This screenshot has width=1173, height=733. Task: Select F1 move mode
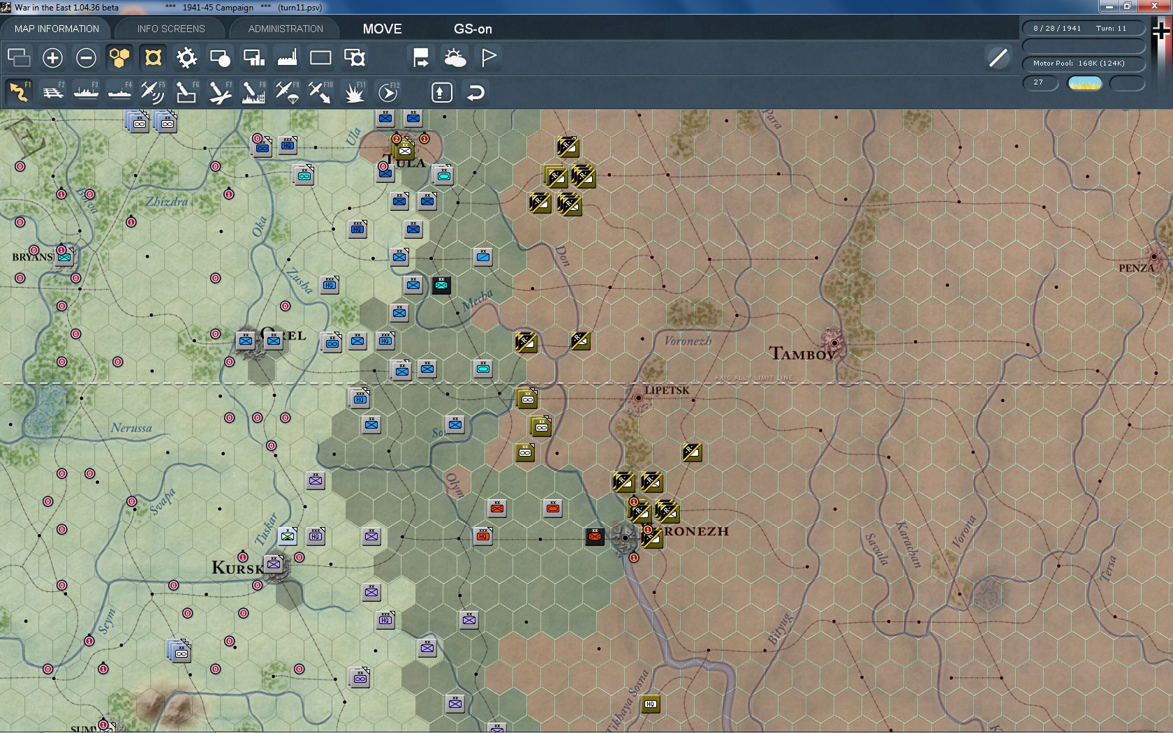tap(19, 92)
